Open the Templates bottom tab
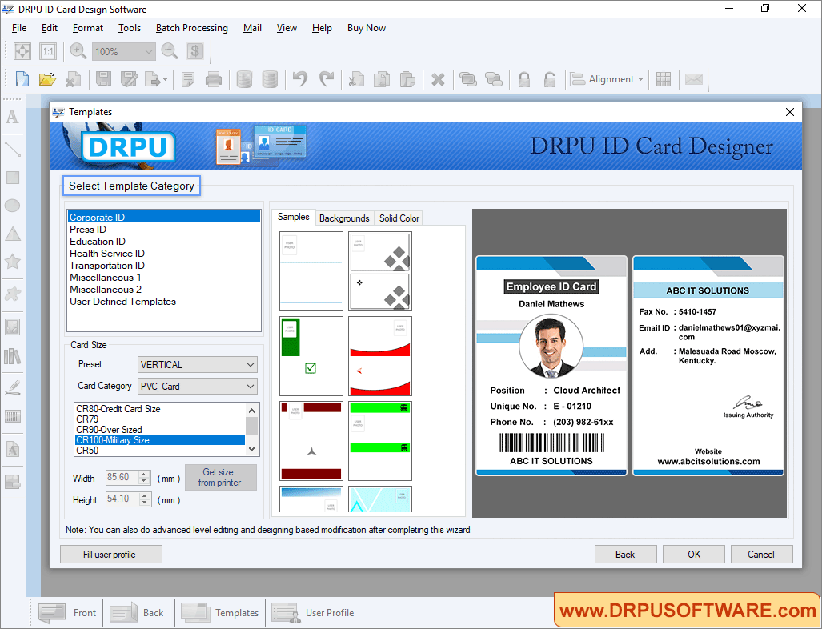 (x=220, y=612)
